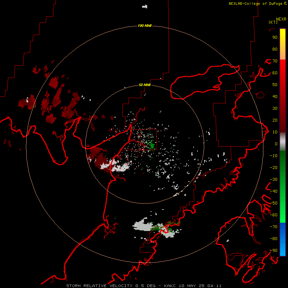The image size is (288, 288).
Task: Click the 90 tick label on velocity scale
Action: [x=275, y=37]
